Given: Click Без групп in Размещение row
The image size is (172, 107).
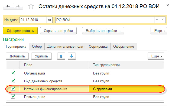Looking at the screenshot, I should pyautogui.click(x=126, y=97).
